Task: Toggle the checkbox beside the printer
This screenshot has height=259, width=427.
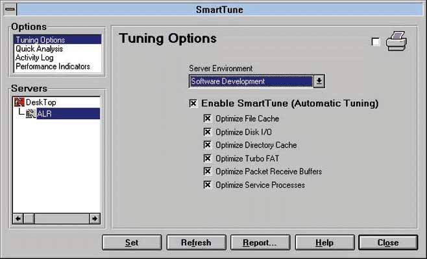Action: pos(376,42)
